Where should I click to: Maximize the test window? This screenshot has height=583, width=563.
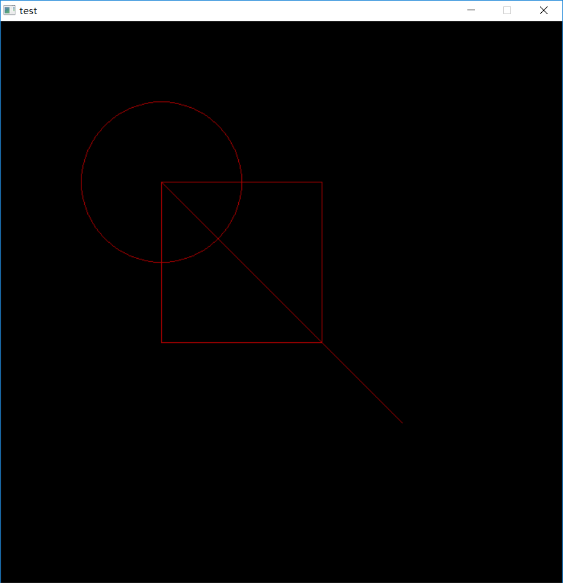(507, 10)
